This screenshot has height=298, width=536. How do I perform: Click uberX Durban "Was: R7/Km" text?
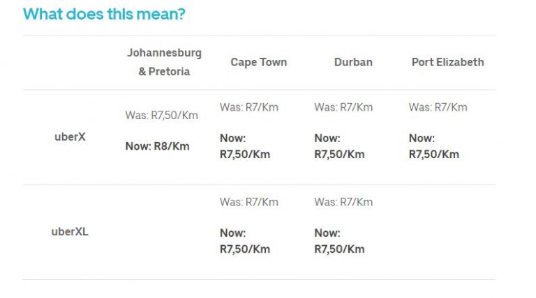343,107
